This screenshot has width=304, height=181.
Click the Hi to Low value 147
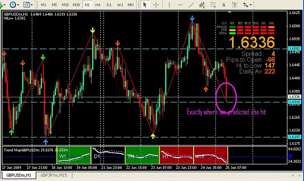click(269, 65)
